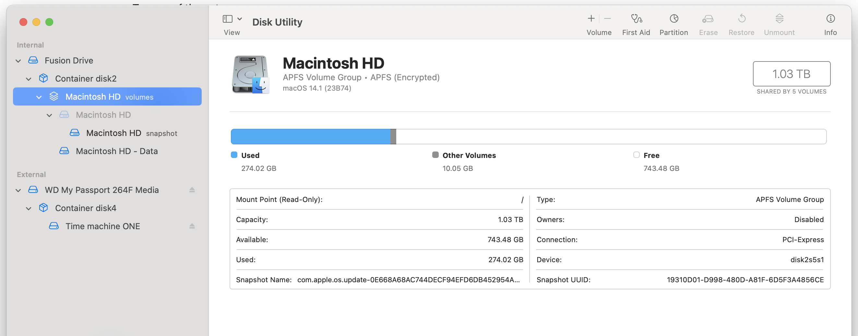Open the View dropdown chevron
858x336 pixels.
(x=240, y=19)
